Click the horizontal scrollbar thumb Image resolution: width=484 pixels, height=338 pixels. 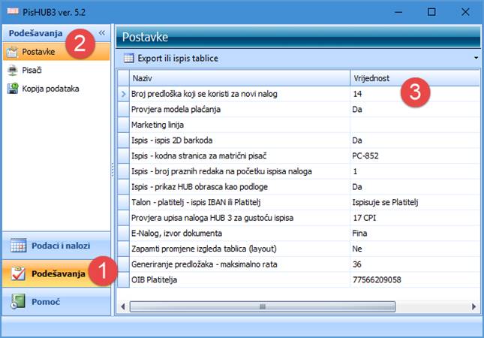(x=263, y=306)
